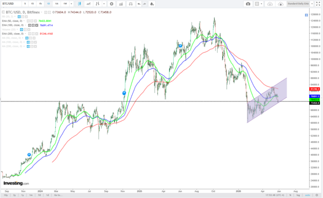Set date range to 3y
This screenshot has height=198, width=323.
coord(14,195)
